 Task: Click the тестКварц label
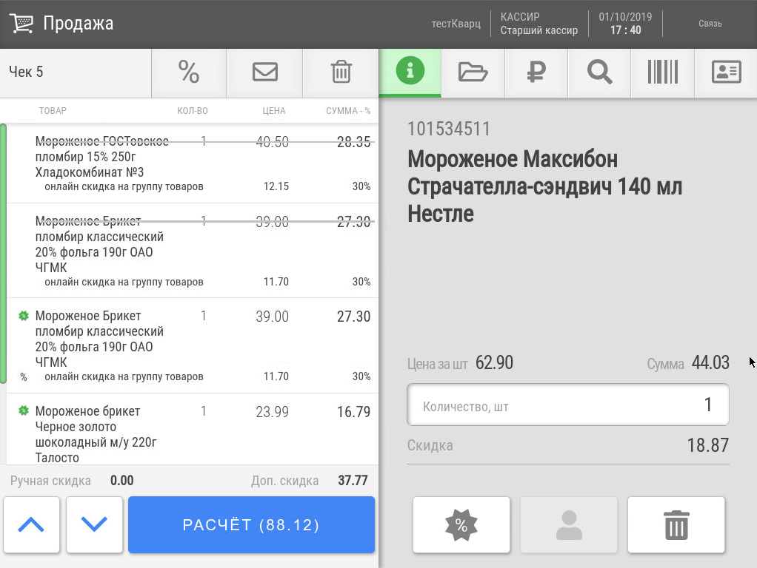[456, 24]
